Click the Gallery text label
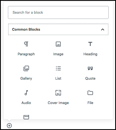The image size is (116, 130). [x=26, y=79]
